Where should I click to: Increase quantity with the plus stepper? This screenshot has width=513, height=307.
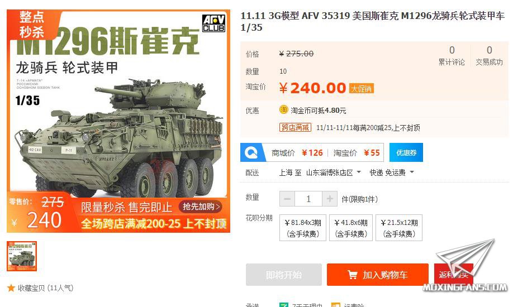(x=330, y=199)
